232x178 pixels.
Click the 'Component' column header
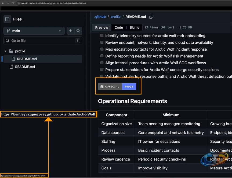pyautogui.click(x=117, y=115)
